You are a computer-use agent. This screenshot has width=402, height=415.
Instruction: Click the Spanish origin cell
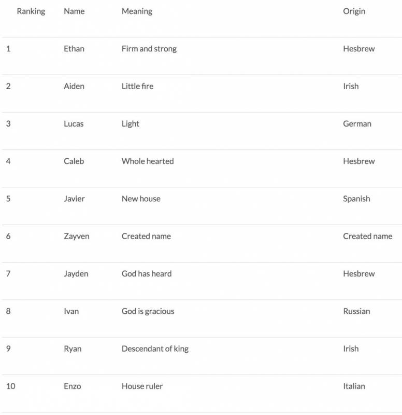356,199
